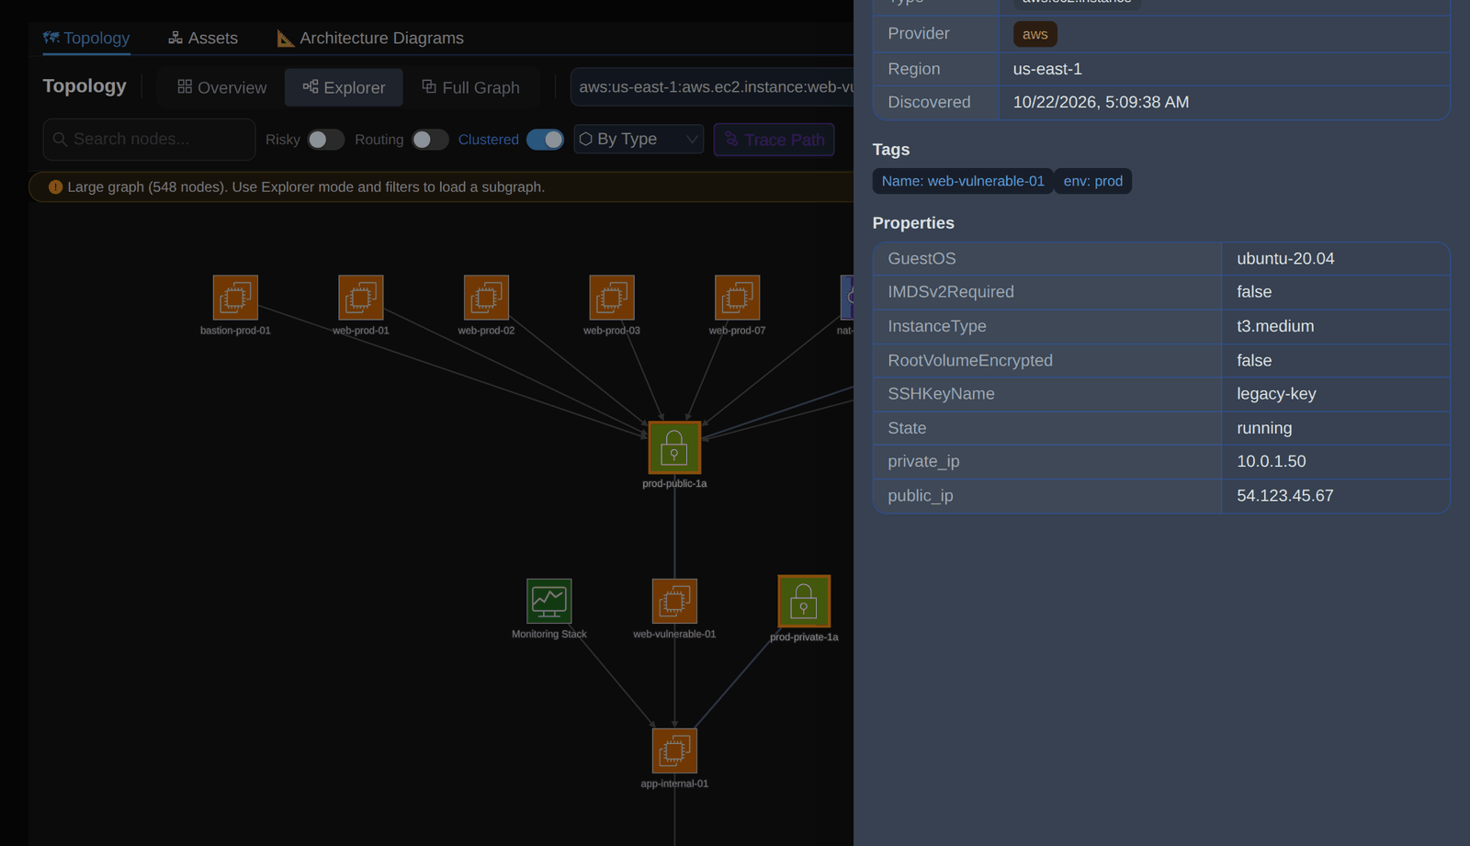Viewport: 1470px width, 846px height.
Task: Click the public_ip value 54.123.45.67
Action: [1285, 496]
